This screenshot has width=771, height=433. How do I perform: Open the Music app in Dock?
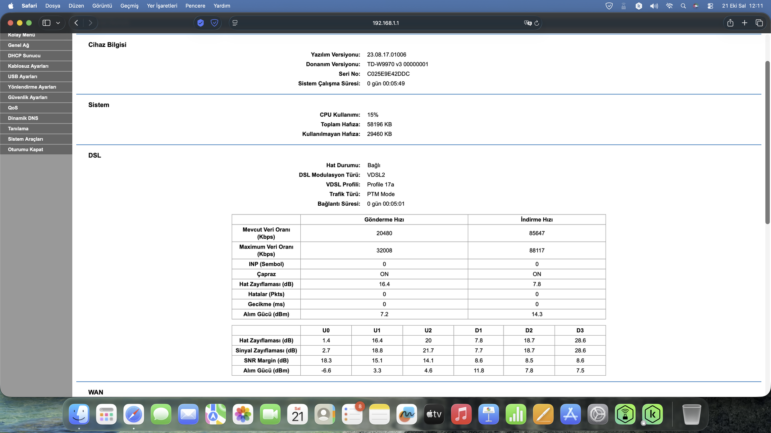click(461, 415)
